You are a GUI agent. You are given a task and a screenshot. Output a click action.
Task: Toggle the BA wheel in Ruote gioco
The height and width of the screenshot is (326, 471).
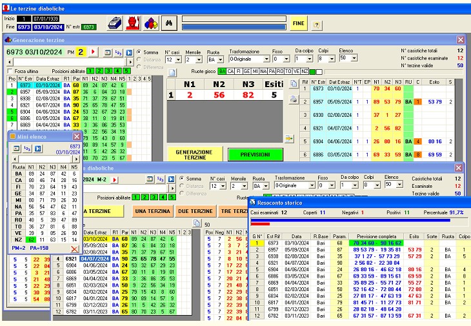[221, 71]
